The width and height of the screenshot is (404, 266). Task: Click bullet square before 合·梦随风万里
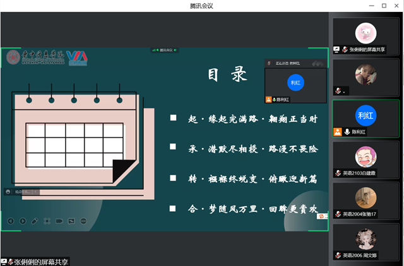coord(172,209)
